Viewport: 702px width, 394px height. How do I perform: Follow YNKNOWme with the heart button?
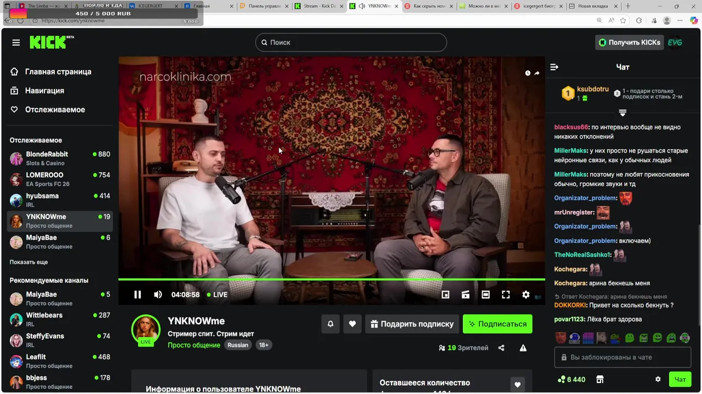(352, 324)
